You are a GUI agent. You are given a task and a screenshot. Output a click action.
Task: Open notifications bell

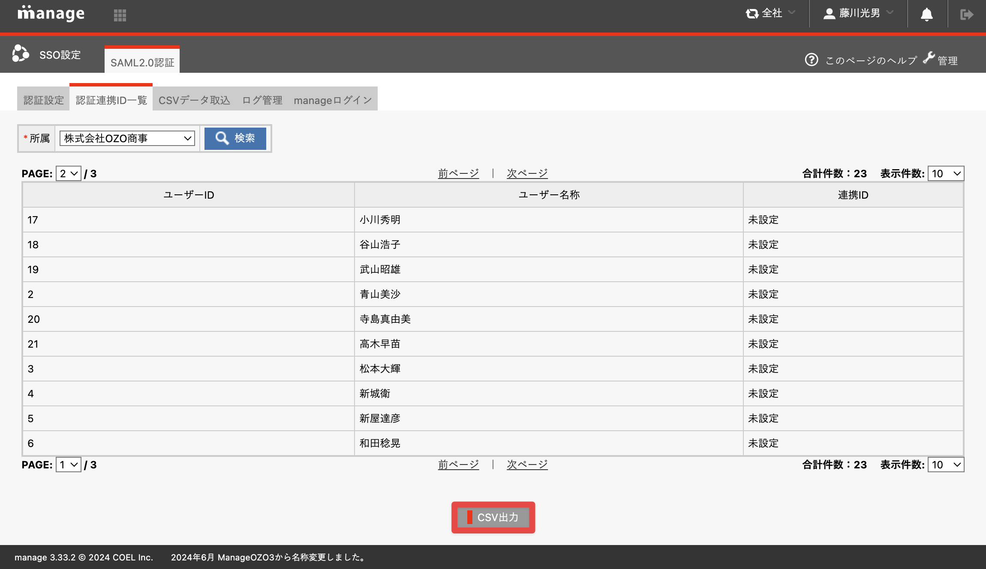point(927,15)
